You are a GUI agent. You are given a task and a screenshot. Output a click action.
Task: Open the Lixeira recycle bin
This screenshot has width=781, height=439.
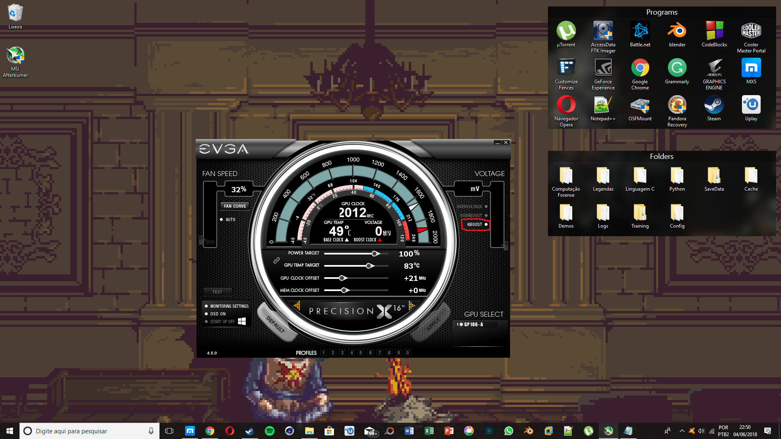coord(15,16)
